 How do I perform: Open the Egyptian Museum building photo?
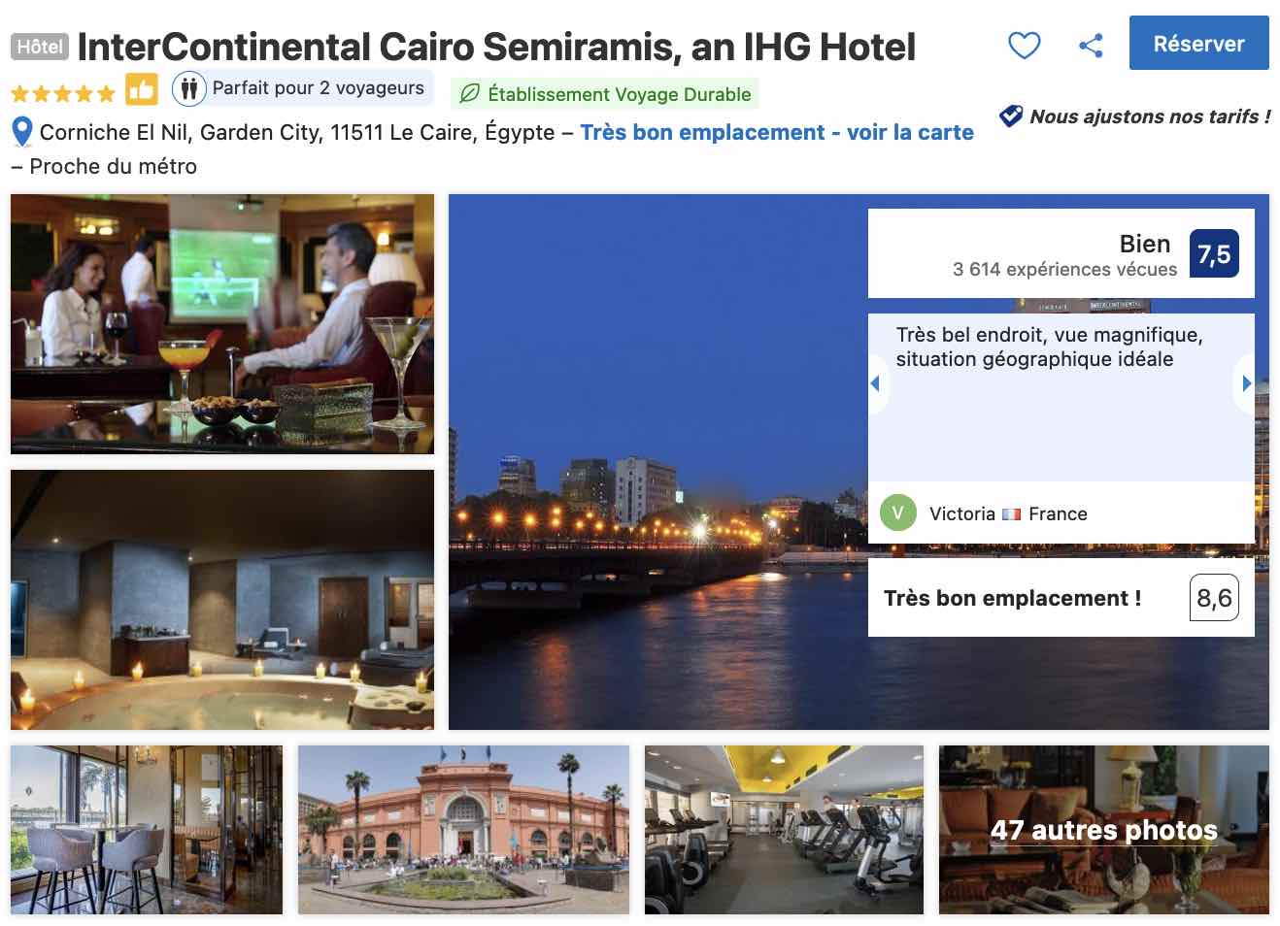pos(463,830)
